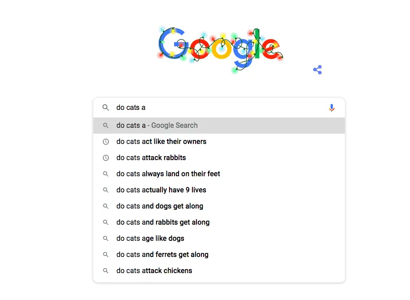
Task: Click the magnifier icon in the search box
Action: point(105,108)
